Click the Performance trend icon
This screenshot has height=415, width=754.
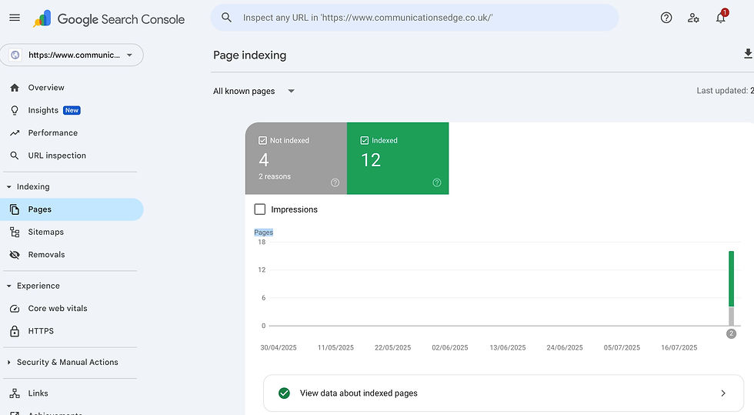coord(15,133)
